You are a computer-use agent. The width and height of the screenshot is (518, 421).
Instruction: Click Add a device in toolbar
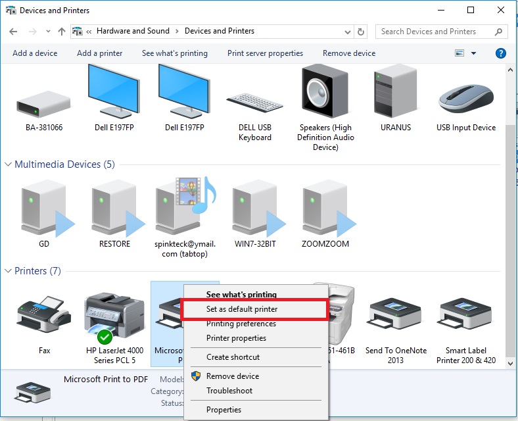[35, 53]
